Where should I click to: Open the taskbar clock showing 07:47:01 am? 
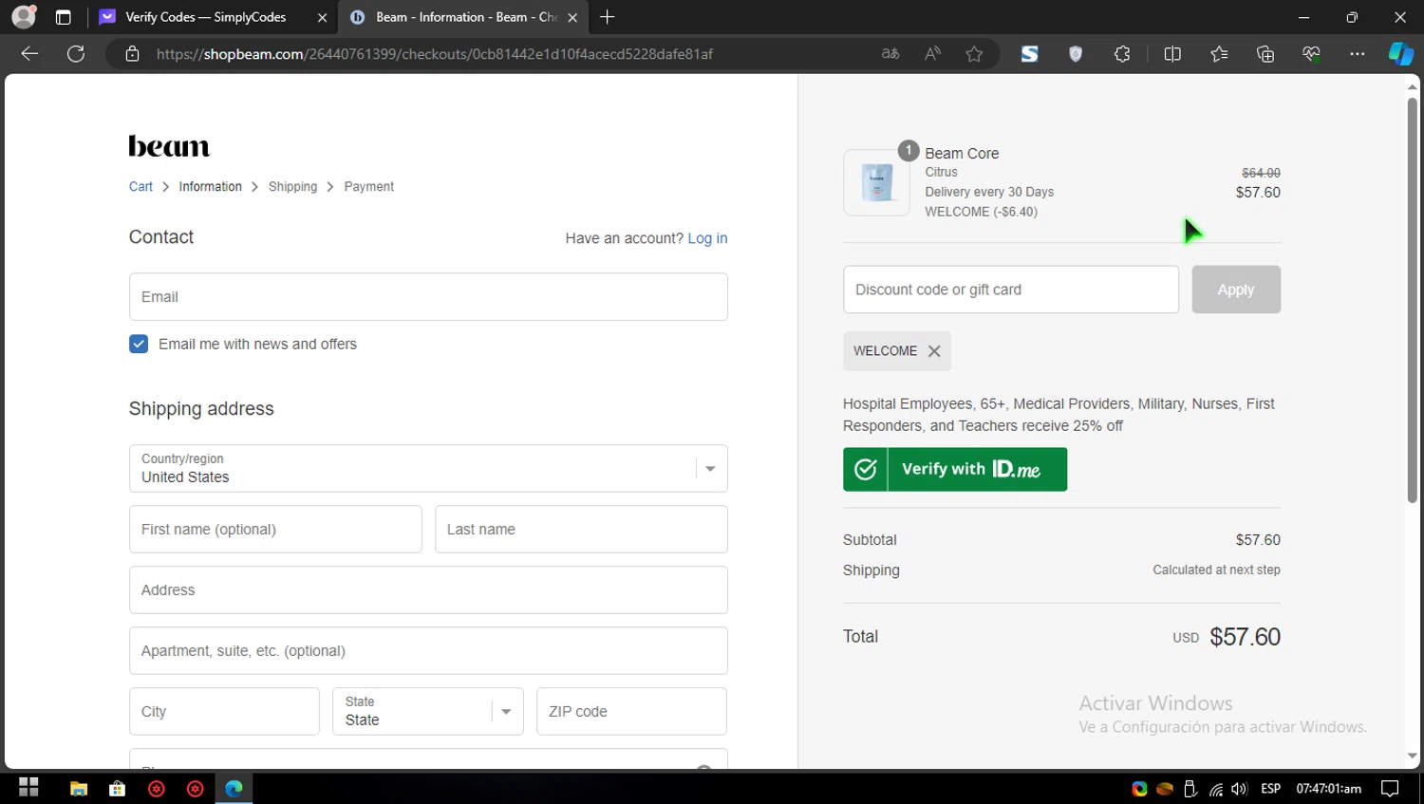(1329, 789)
